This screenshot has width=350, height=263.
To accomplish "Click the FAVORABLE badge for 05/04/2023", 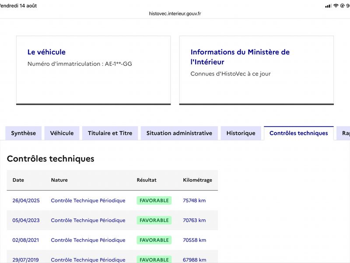I will click(x=154, y=220).
